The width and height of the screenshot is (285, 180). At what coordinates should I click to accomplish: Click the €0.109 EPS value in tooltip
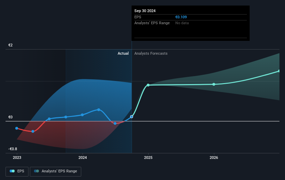181,17
